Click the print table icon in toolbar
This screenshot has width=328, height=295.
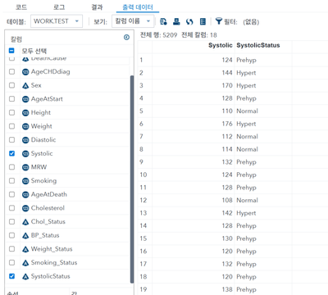176,21
